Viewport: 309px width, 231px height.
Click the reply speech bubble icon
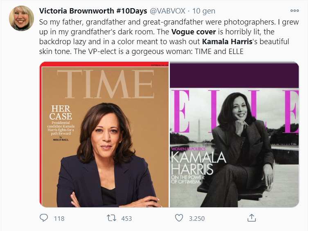click(44, 218)
